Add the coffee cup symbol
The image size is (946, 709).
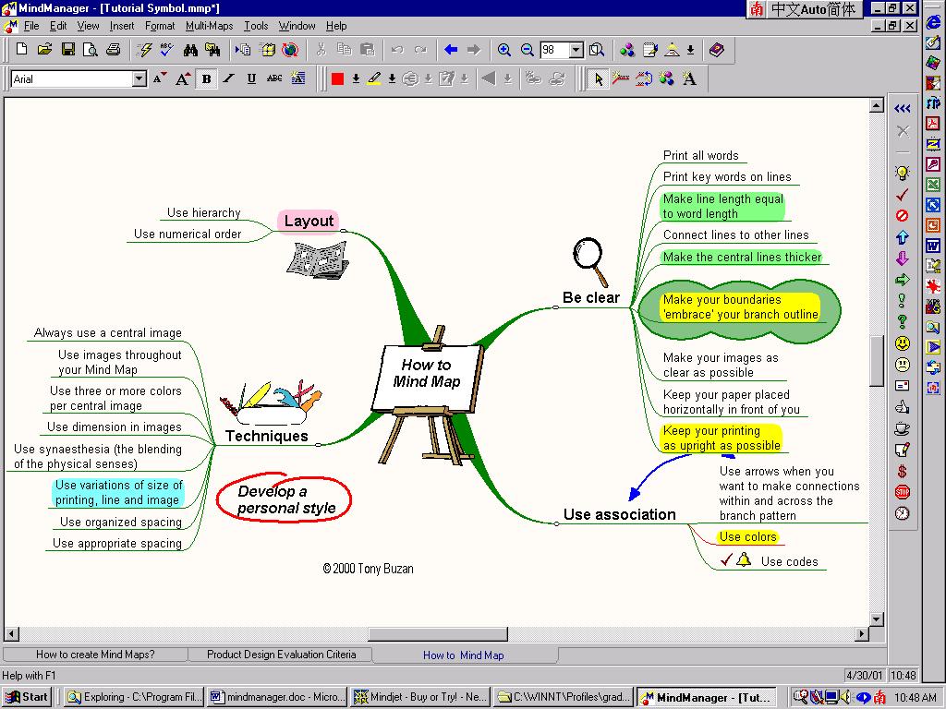pyautogui.click(x=902, y=428)
